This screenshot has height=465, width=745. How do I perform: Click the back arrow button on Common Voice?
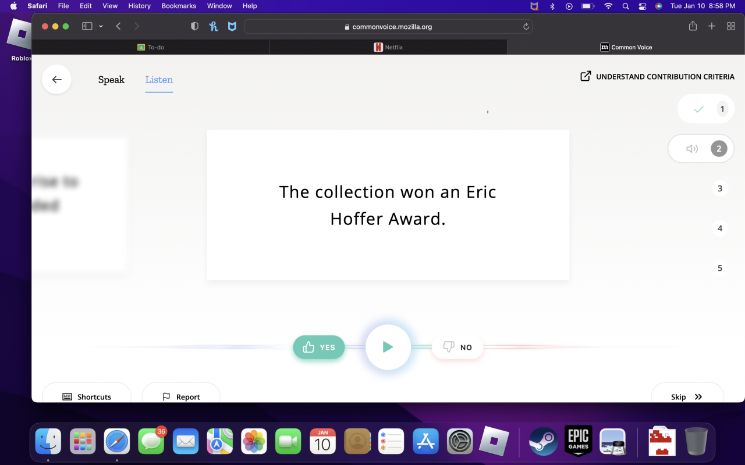pos(56,80)
